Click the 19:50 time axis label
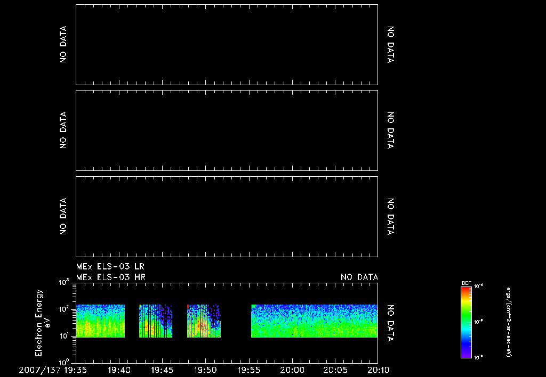The width and height of the screenshot is (546, 377). [x=205, y=370]
